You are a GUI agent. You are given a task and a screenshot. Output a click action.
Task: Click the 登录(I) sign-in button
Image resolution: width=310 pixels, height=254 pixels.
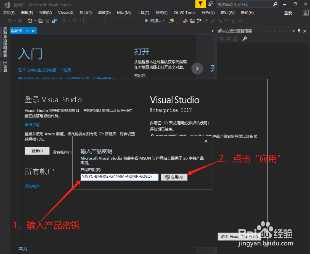pyautogui.click(x=37, y=151)
